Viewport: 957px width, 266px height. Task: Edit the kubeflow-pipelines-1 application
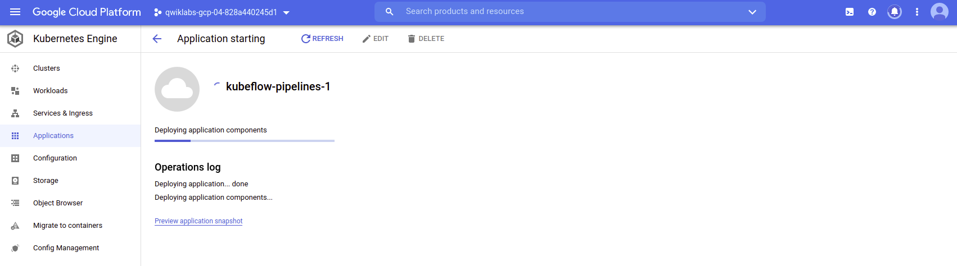coord(375,39)
